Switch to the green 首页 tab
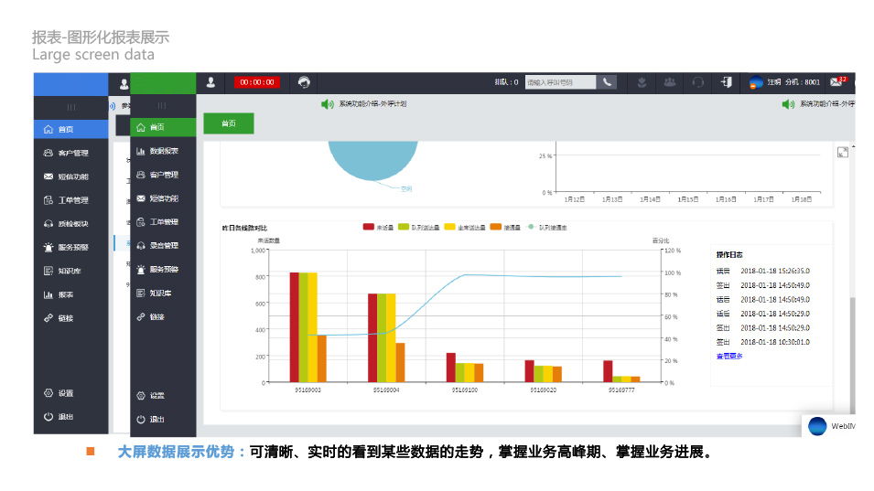The height and width of the screenshot is (491, 874). pos(229,123)
